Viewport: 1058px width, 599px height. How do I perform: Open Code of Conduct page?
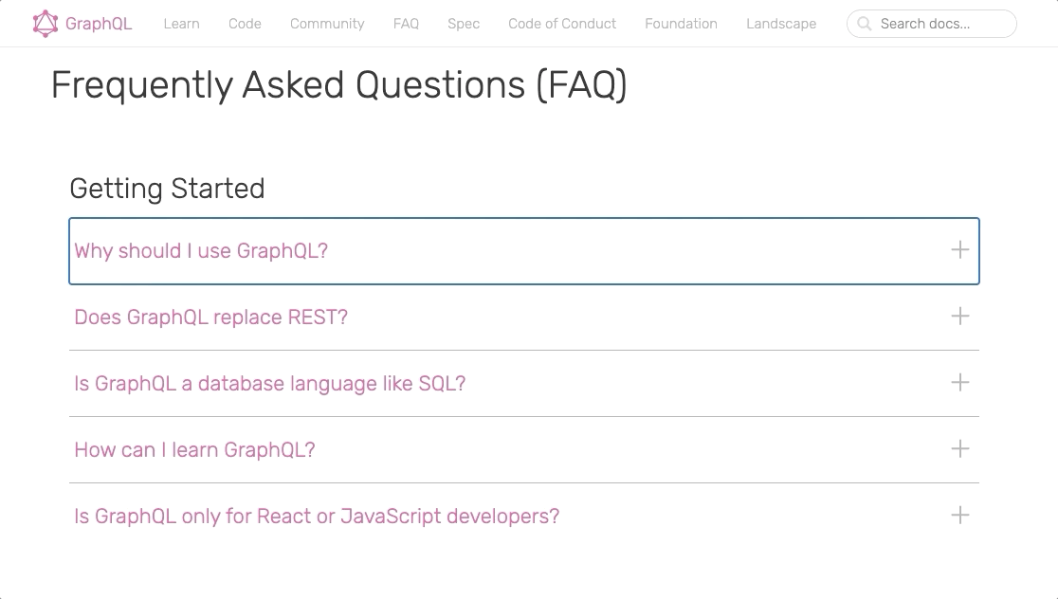[562, 24]
